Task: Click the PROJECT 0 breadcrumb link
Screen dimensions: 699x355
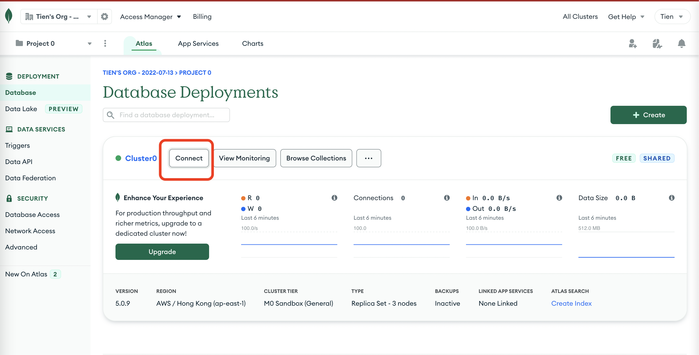Action: [x=195, y=73]
